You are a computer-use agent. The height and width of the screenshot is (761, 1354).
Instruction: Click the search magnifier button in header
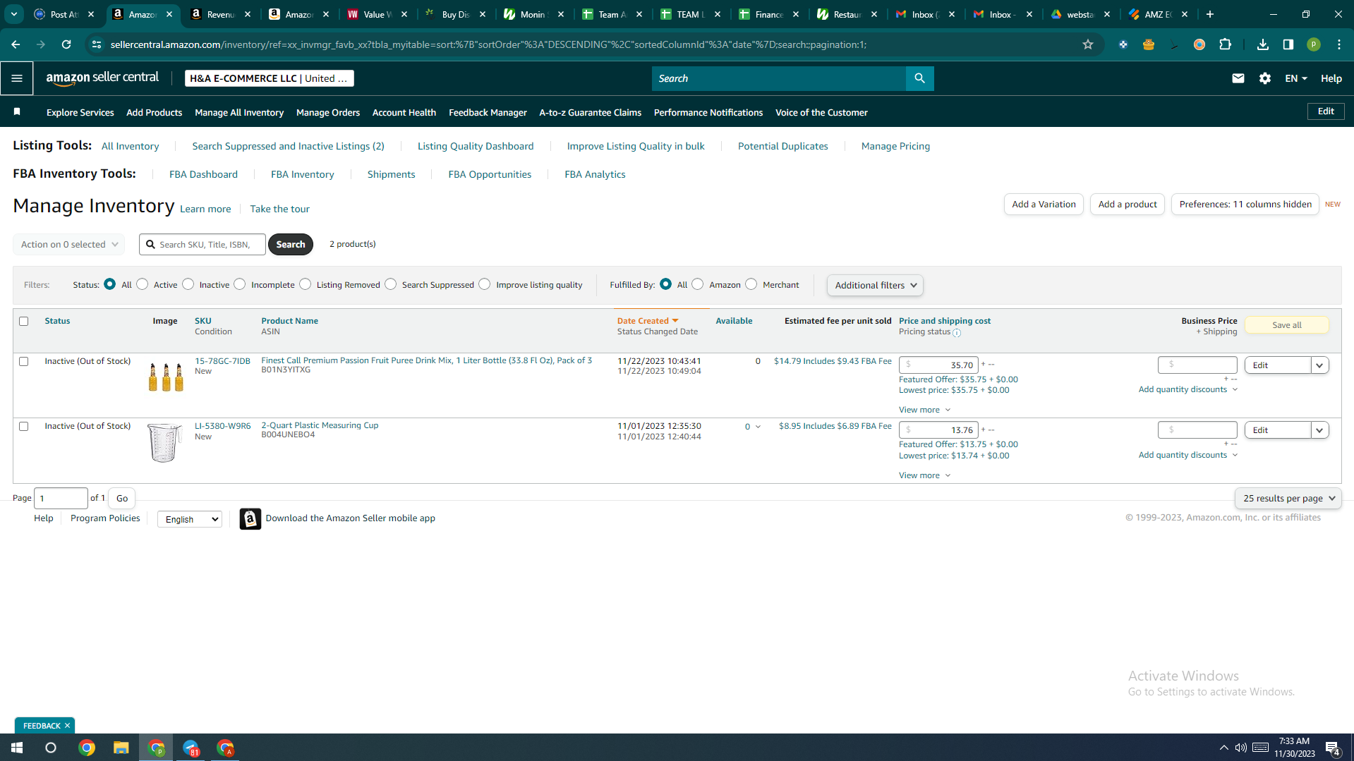coord(919,78)
